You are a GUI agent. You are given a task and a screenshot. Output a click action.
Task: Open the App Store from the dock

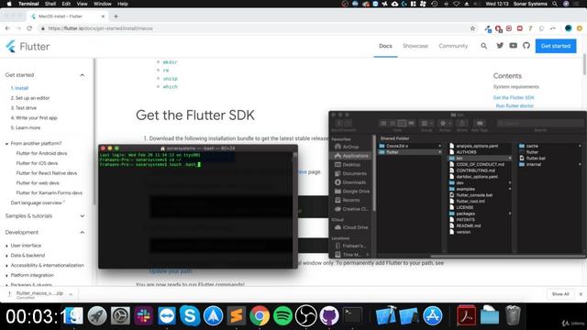point(432,315)
